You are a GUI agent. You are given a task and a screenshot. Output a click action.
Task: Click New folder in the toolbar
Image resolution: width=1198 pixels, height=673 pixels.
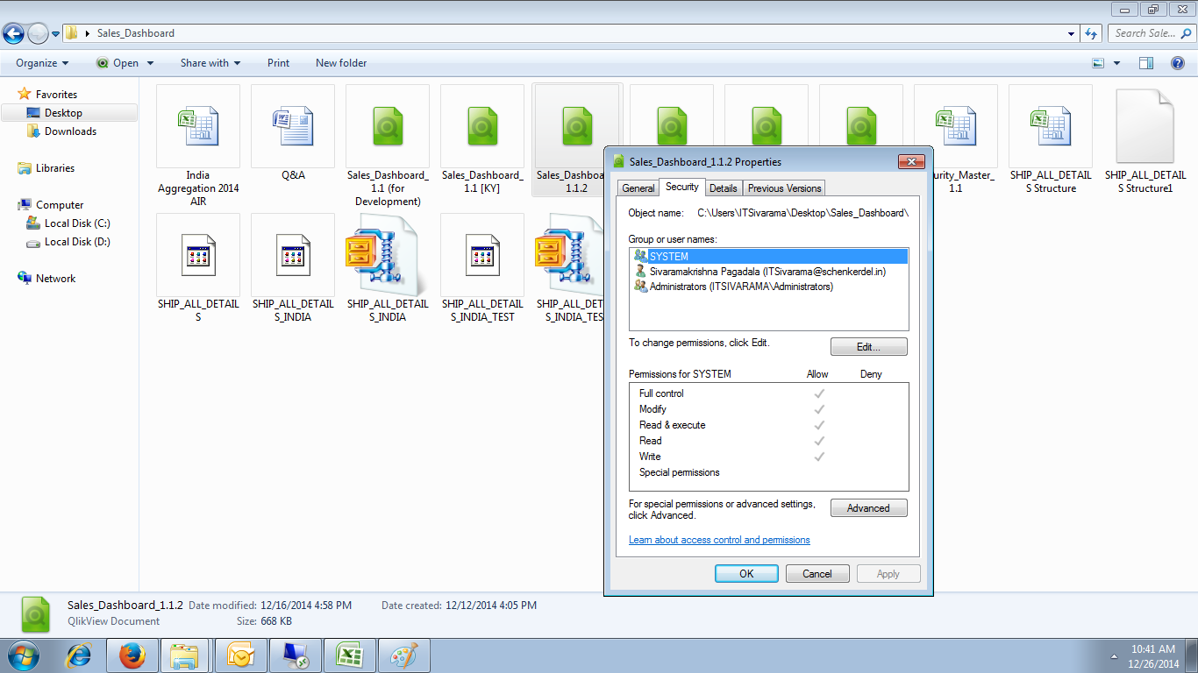[x=341, y=63]
